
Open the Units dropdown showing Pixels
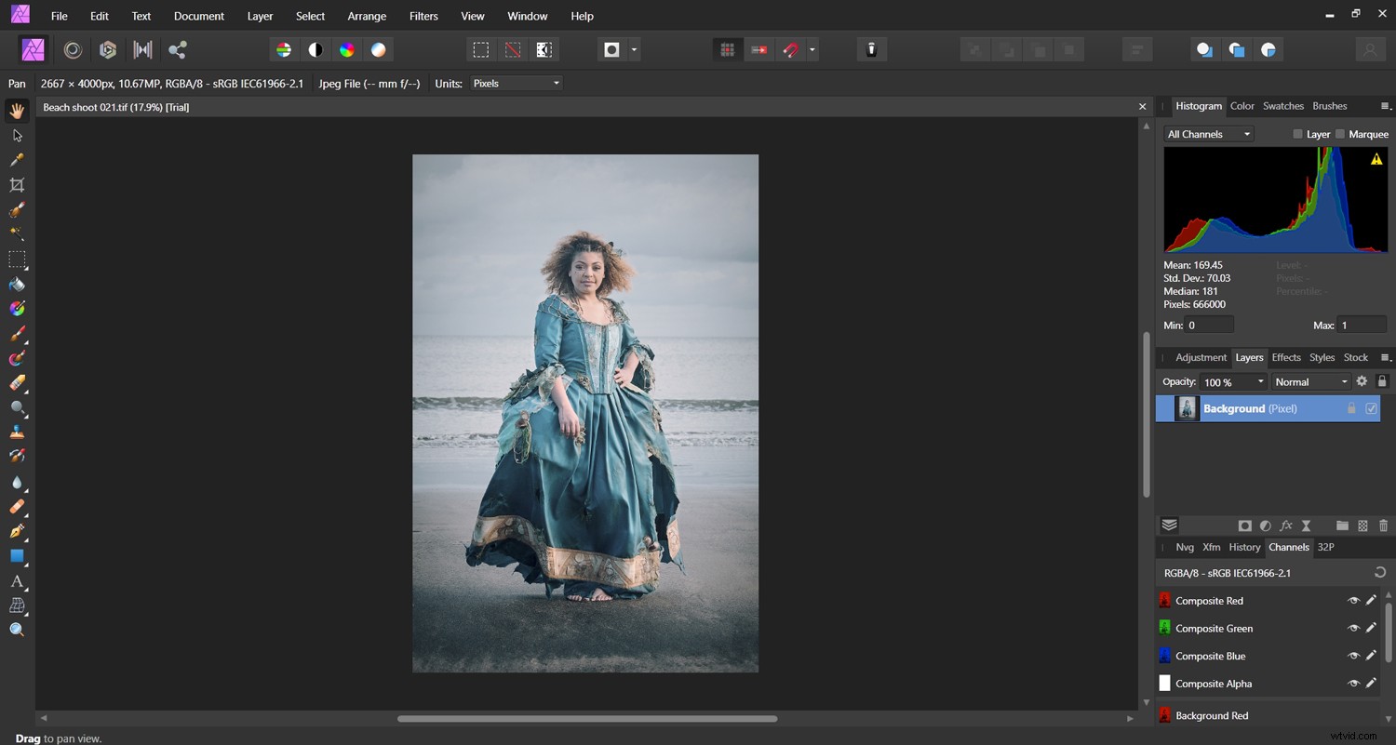[x=516, y=83]
